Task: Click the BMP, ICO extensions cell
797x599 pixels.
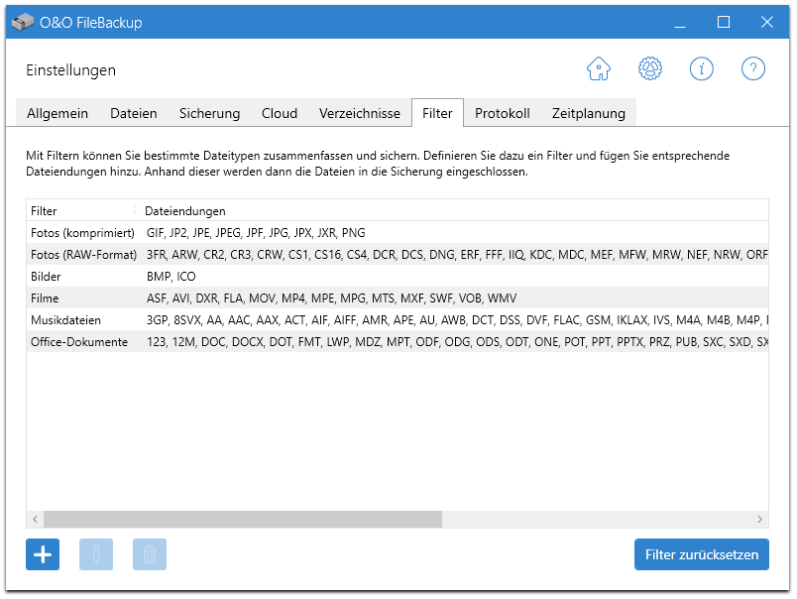Action: point(171,277)
